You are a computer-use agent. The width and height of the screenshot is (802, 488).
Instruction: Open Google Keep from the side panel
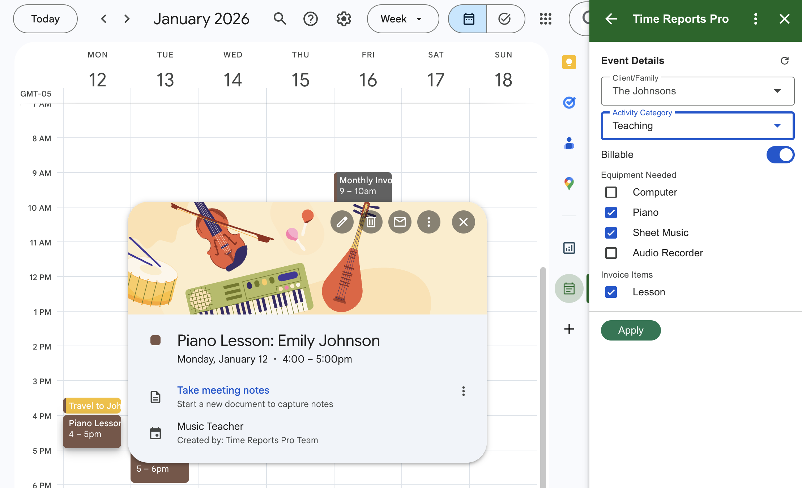point(569,62)
